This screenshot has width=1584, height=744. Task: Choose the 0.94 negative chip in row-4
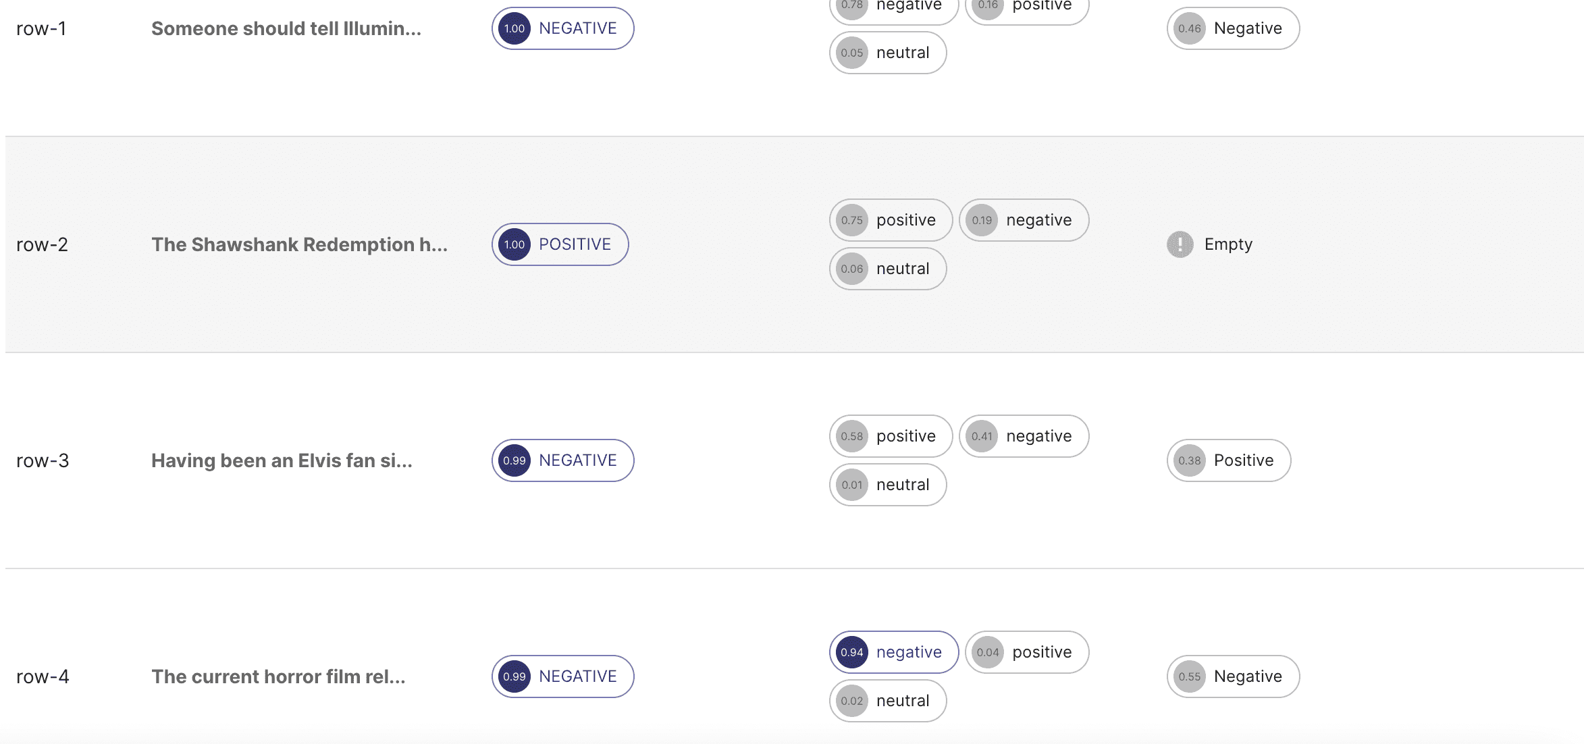[x=894, y=652]
